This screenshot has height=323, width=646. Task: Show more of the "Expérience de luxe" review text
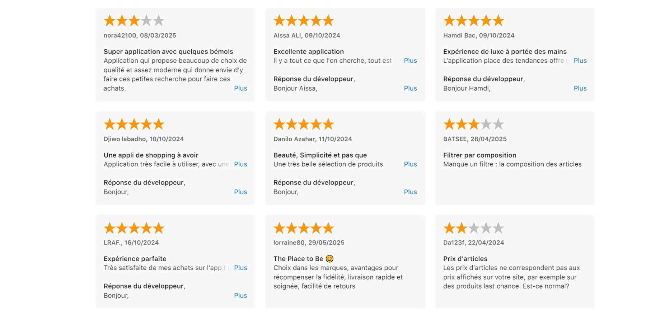[580, 61]
